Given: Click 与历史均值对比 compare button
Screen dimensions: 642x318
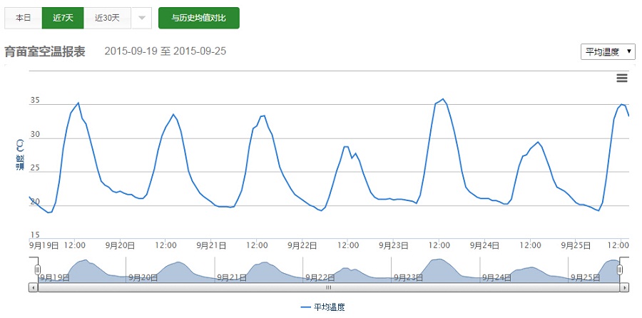Looking at the screenshot, I should click(199, 18).
